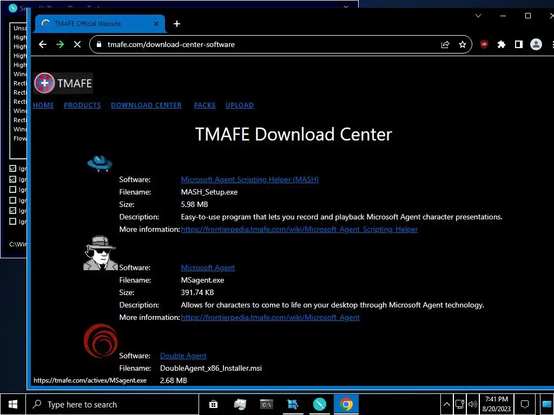Screen dimensions: 554x415
Task: Open the PRODUCTS nav link
Action: click(x=82, y=105)
